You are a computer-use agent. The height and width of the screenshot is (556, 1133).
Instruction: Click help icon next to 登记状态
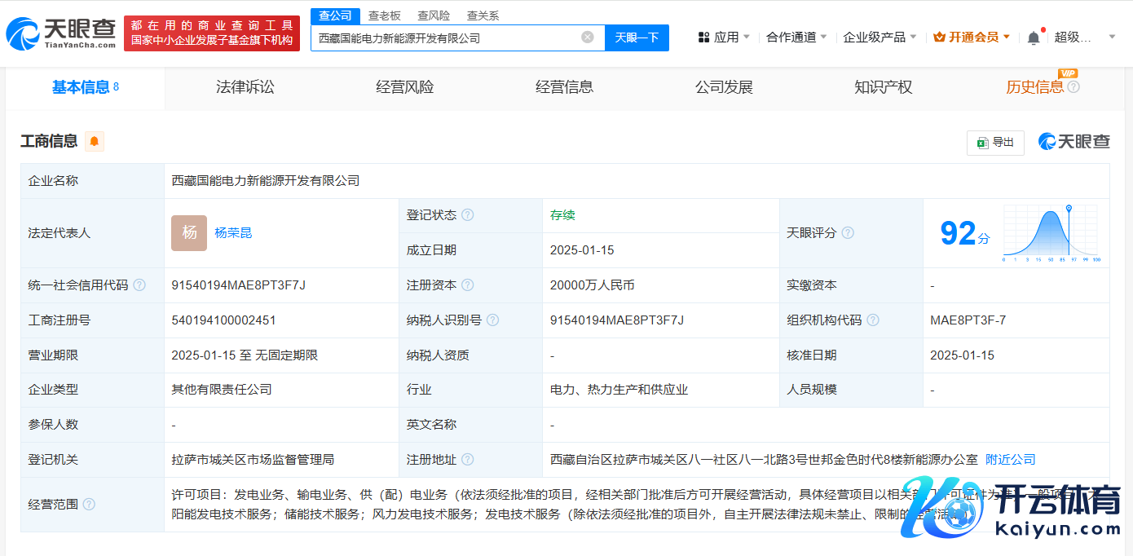467,215
